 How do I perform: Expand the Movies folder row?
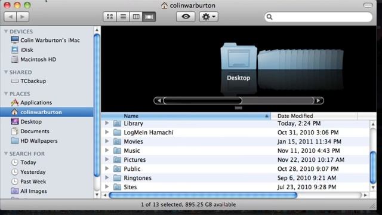107,142
